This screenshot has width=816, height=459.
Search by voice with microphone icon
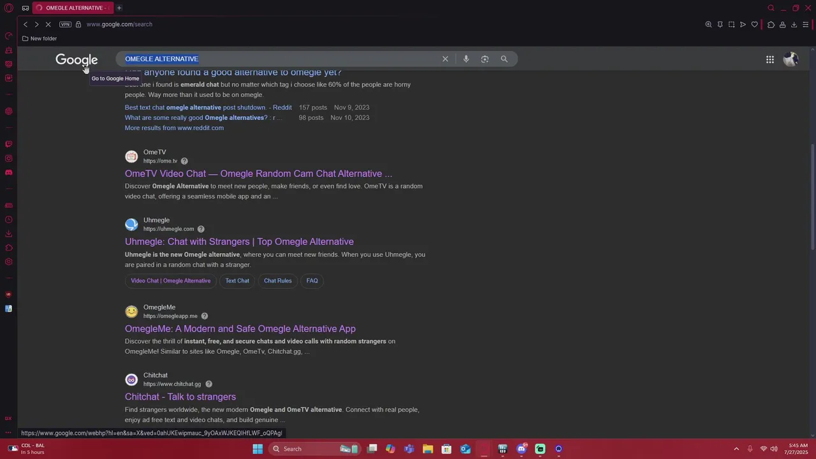(x=466, y=59)
